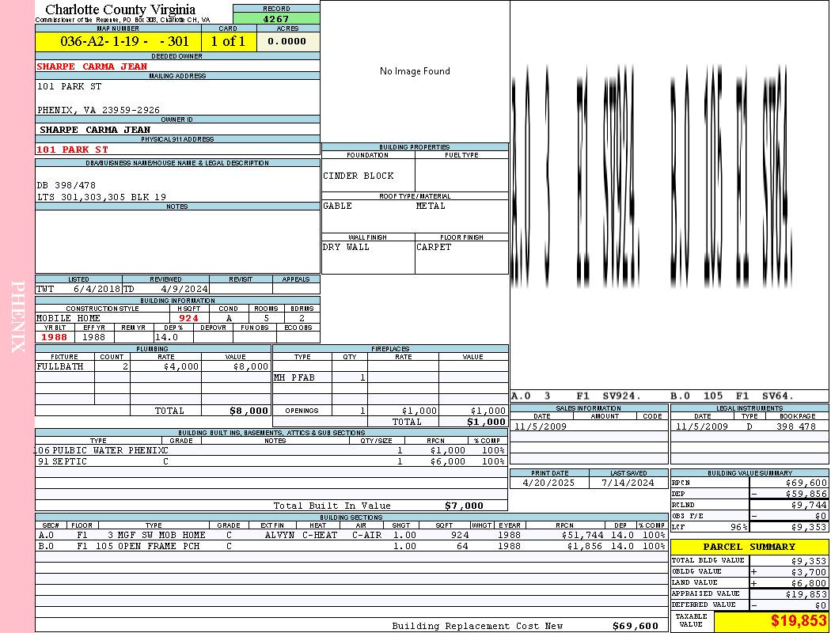Click the red physical 911 address

click(x=73, y=149)
